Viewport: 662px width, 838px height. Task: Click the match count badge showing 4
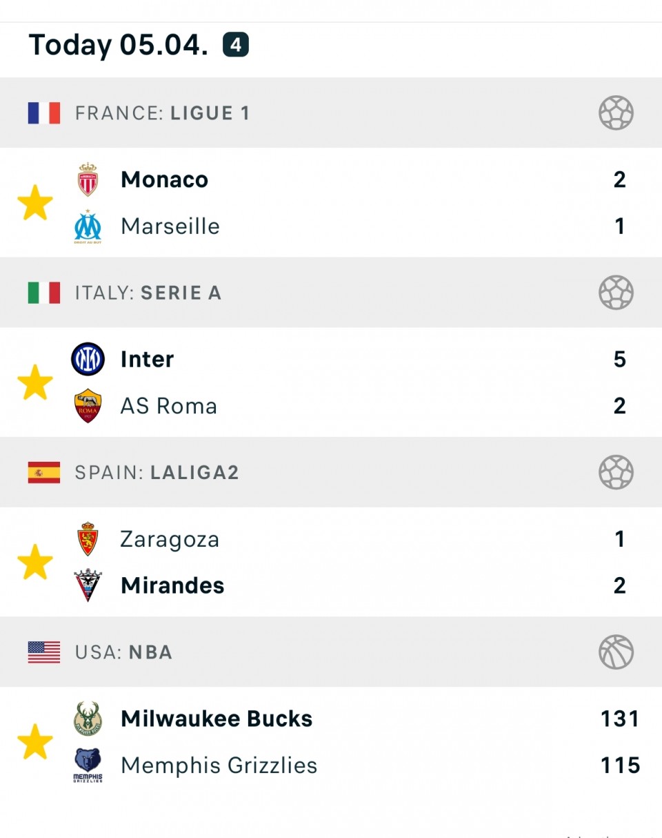(235, 46)
